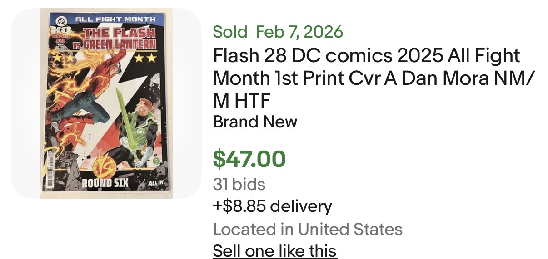
Task: Click the green sword on the cover
Action: (125, 108)
